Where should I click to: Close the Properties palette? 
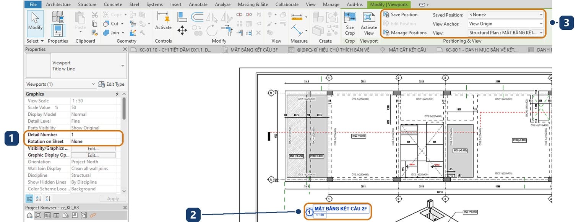125,49
